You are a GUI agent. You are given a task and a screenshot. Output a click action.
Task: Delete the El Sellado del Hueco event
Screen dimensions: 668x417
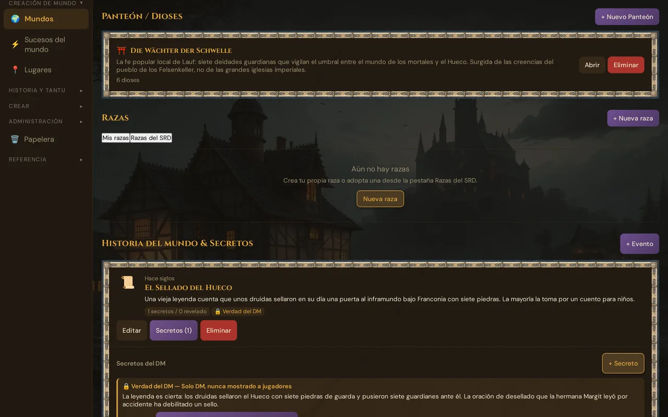pos(219,330)
